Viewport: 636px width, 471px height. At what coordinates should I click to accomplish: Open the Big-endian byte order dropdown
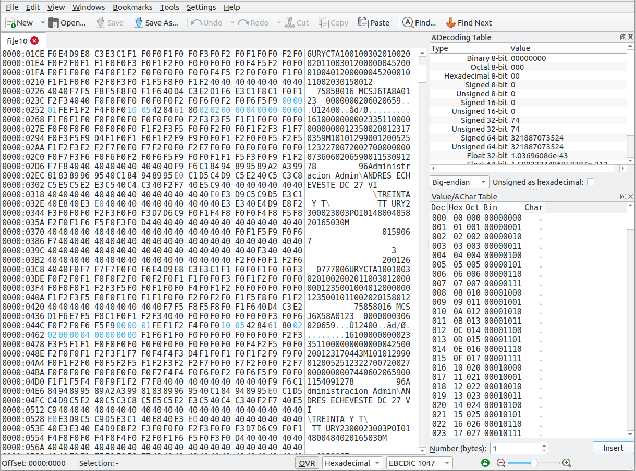click(x=459, y=182)
